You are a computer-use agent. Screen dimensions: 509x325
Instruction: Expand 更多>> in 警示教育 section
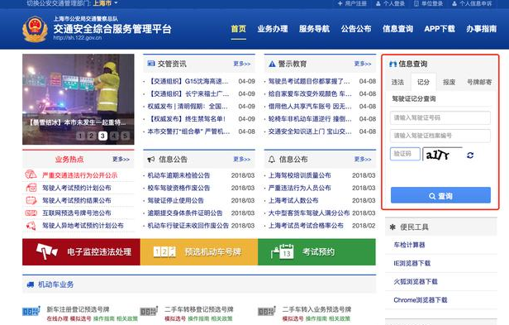click(x=363, y=64)
